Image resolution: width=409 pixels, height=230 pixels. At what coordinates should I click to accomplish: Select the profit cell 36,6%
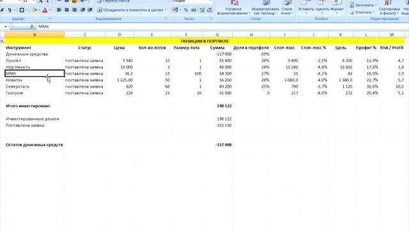(x=366, y=87)
